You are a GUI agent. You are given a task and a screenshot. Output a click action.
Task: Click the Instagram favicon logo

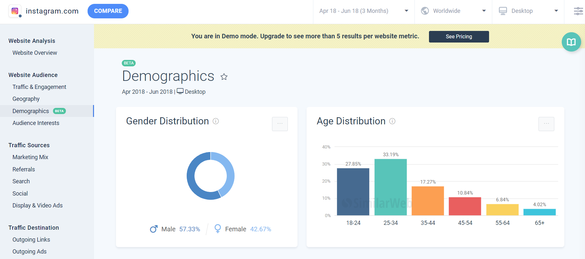click(15, 11)
